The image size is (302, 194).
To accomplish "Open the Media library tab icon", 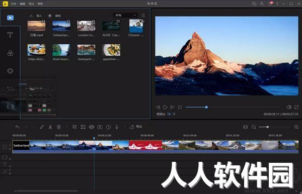I will pyautogui.click(x=10, y=18).
